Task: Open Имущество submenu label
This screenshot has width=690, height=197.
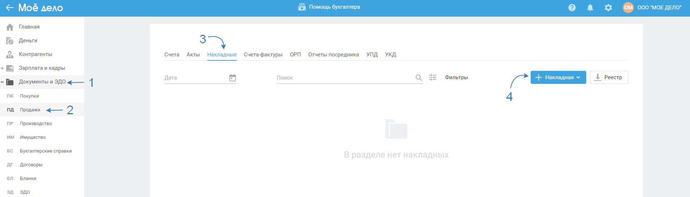Action: (33, 137)
